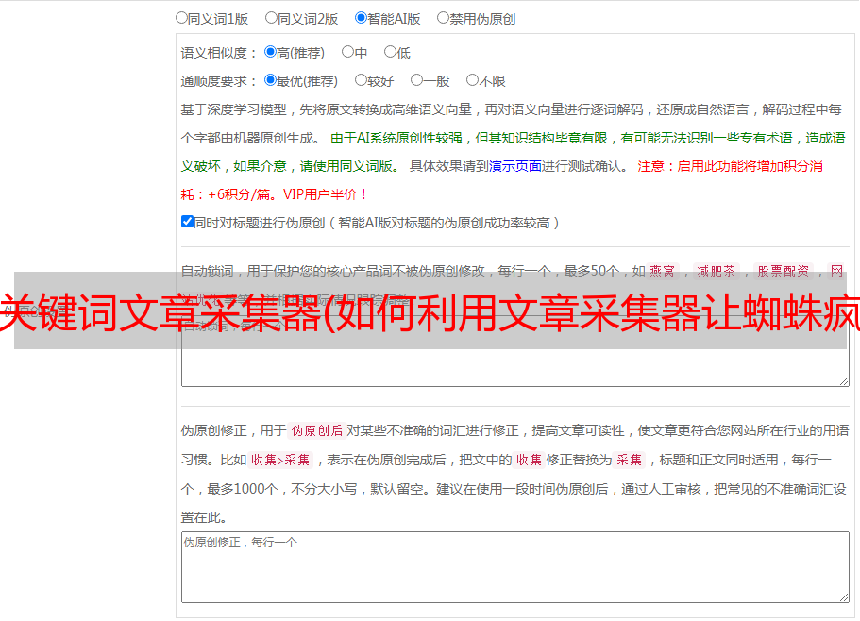Set 通顺度要求 to 较好
860x621 pixels.
coord(361,80)
